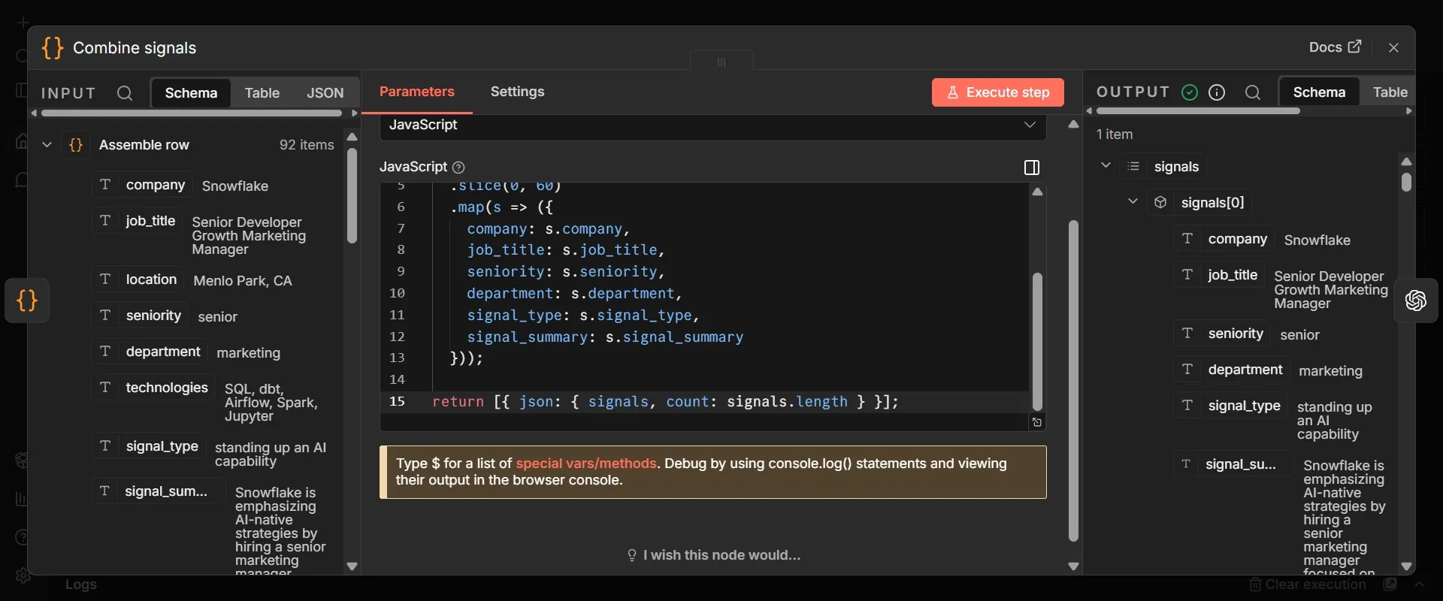1443x601 pixels.
Task: Open the JavaScript language dropdown
Action: coord(712,125)
